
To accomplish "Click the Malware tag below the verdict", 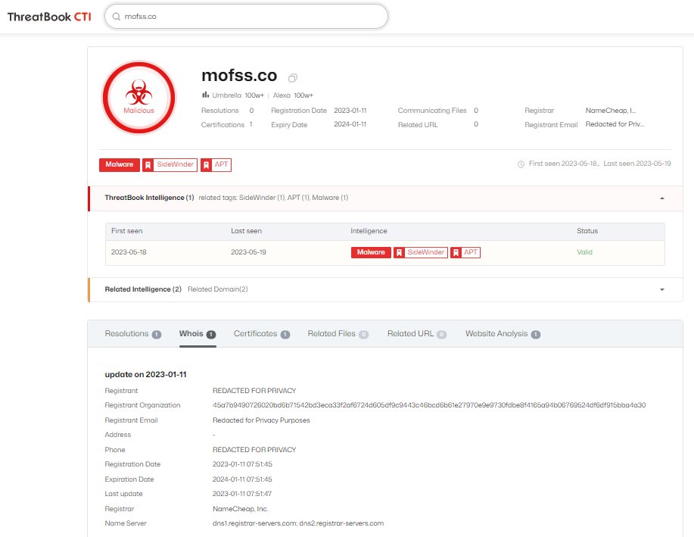I will point(120,164).
